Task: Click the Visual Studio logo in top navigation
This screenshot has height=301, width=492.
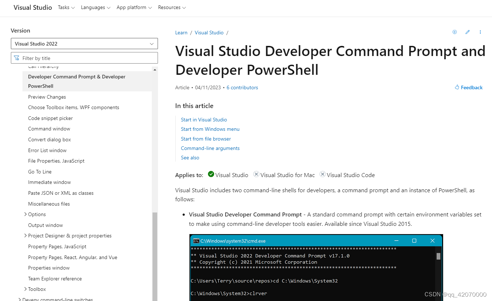Action: (33, 7)
